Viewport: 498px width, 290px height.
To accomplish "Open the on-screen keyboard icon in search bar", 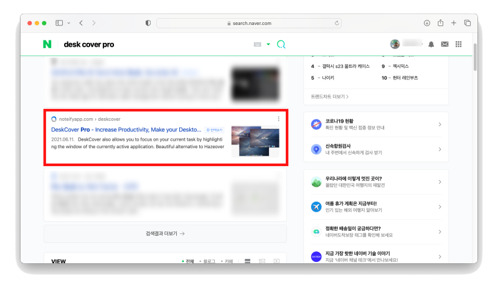I will (x=258, y=44).
